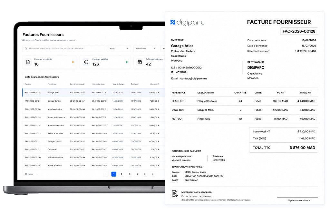Viewport: 330px width, 216px height.
Task: Sort by the Bon de livraison column header
Action: pos(99,84)
